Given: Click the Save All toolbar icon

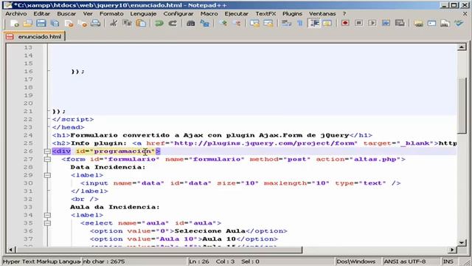Looking at the screenshot, I should (55, 23).
